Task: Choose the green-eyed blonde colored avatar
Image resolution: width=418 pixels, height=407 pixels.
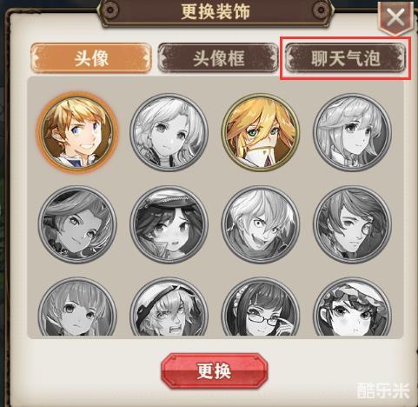Action: pos(261,132)
